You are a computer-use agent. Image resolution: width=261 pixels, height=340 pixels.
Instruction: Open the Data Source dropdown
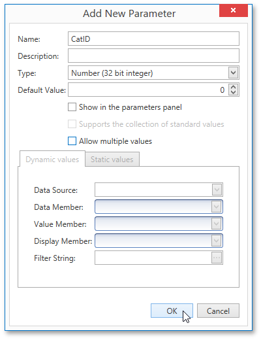pos(217,190)
